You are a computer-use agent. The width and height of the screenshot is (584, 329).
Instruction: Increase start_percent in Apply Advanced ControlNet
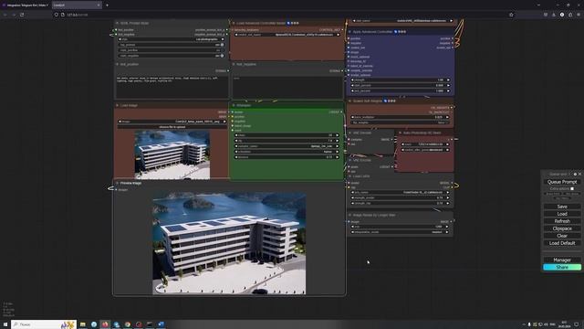tap(448, 85)
